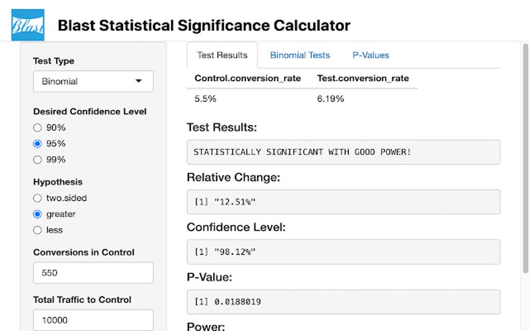
Task: Click the P-Value result box
Action: tap(343, 301)
